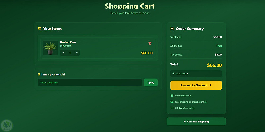Click the Shopping Cart page heading

(x=130, y=6)
